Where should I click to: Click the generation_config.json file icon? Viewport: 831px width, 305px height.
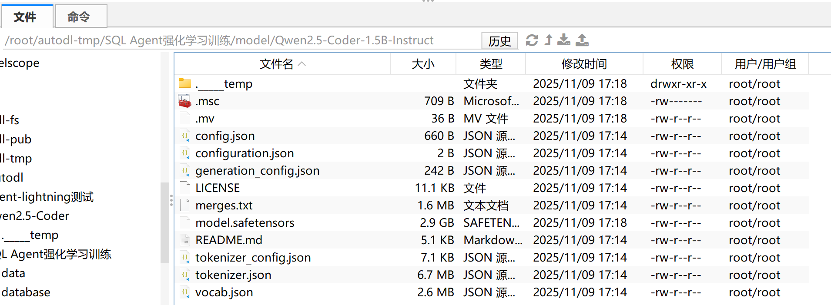(x=185, y=170)
